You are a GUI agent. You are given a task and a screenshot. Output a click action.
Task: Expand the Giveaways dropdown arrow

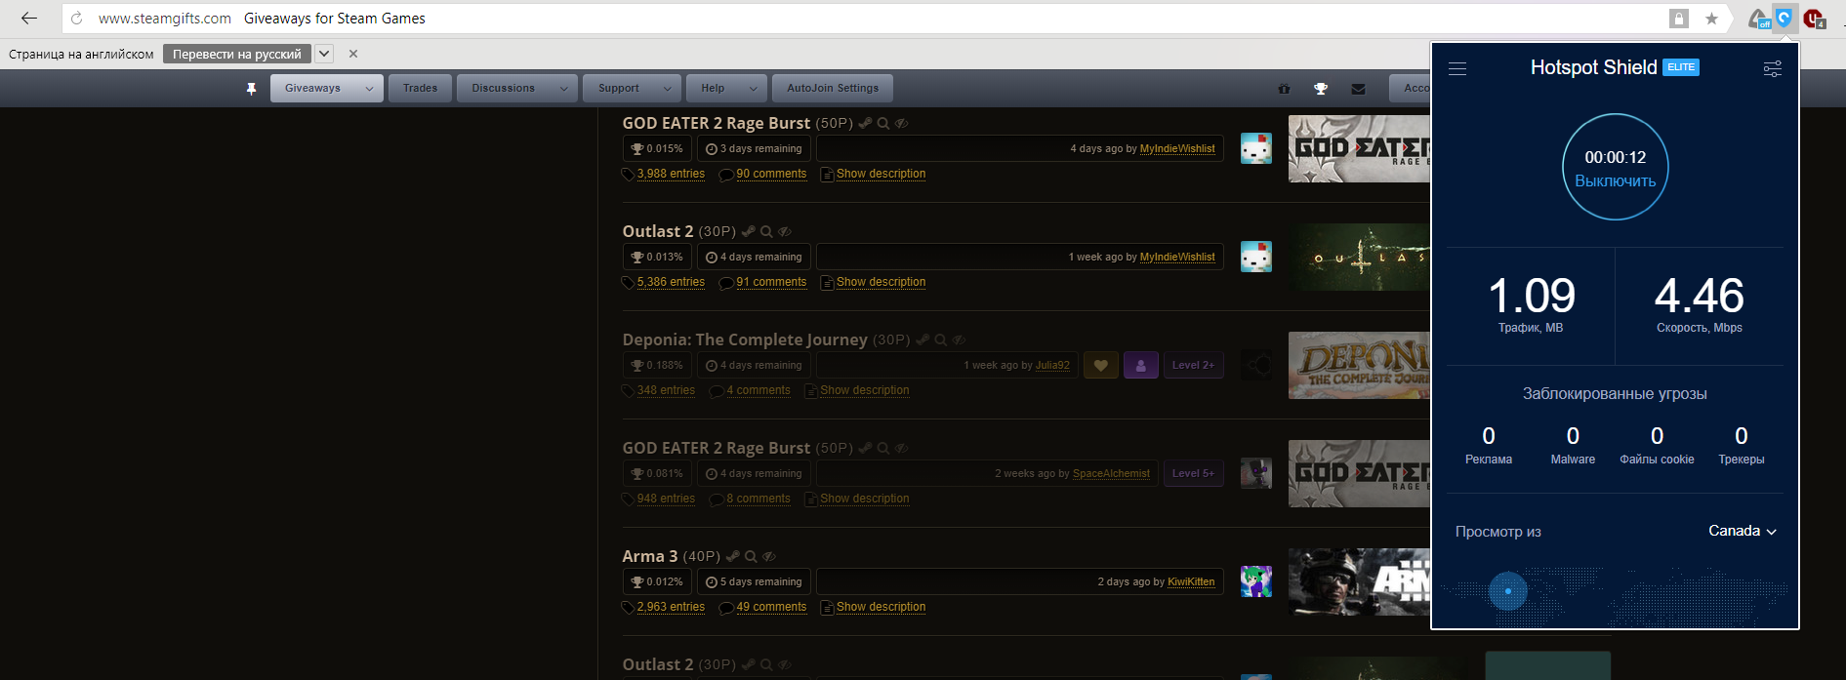tap(369, 89)
